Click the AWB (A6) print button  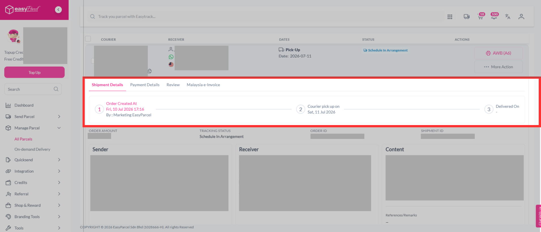click(498, 53)
